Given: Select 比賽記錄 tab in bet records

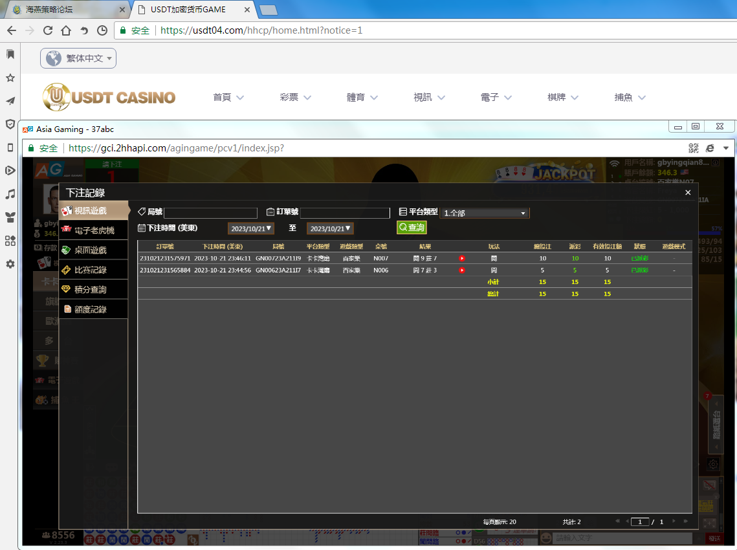Looking at the screenshot, I should (x=94, y=270).
